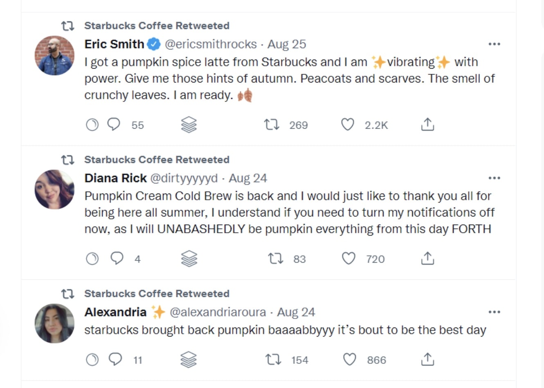Retweet Alexandria's tweet

[273, 359]
